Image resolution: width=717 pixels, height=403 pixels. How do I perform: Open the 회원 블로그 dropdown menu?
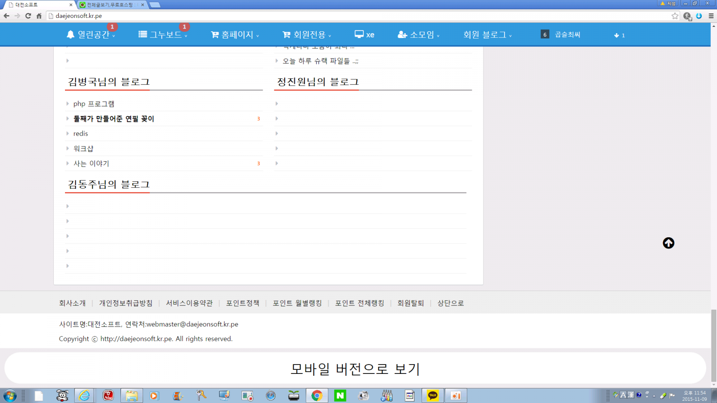[487, 34]
